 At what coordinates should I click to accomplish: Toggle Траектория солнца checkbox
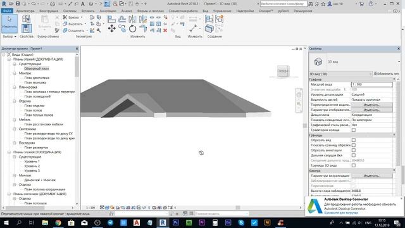click(x=354, y=130)
